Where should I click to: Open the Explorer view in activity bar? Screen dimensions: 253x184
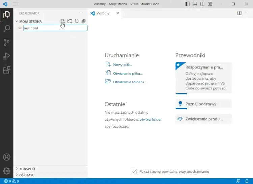click(7, 15)
